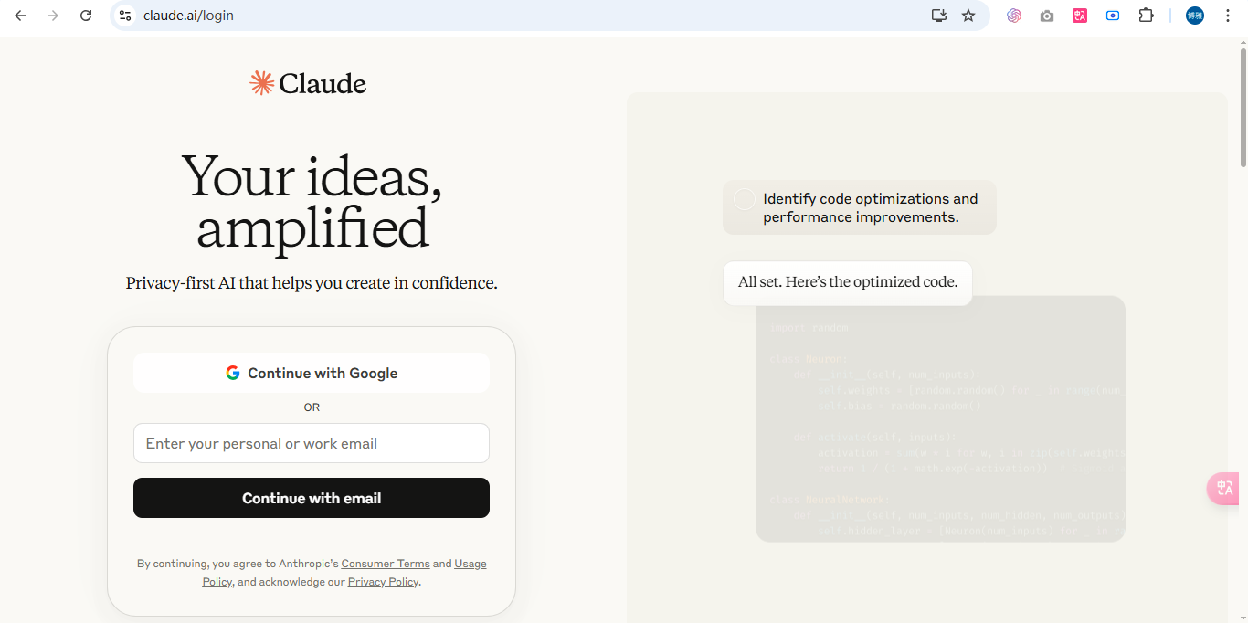
Task: Click the 'Privacy-first AI' tagline text
Action: (x=312, y=283)
